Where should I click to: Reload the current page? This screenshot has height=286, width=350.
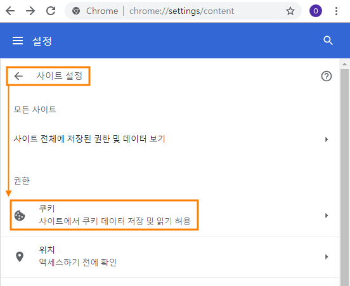[x=51, y=11]
